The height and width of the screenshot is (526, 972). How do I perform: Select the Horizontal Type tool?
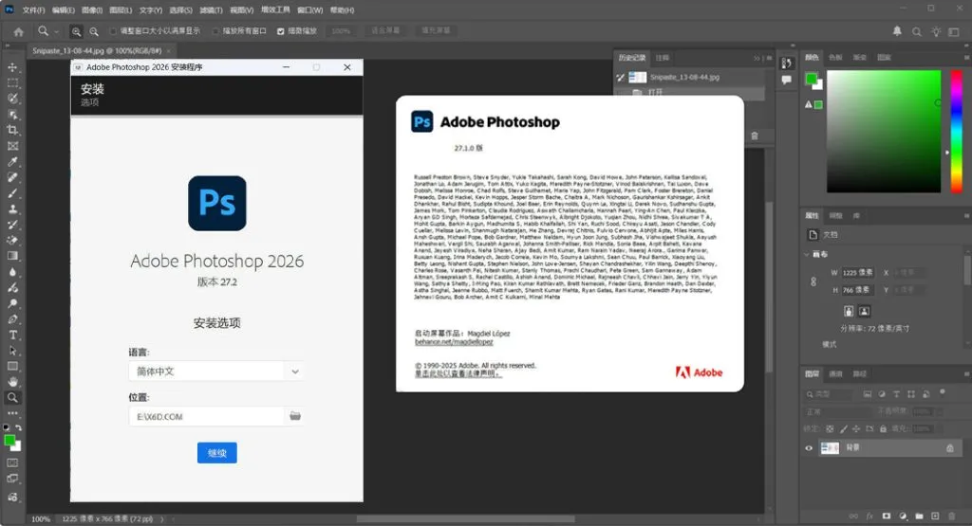click(x=12, y=335)
